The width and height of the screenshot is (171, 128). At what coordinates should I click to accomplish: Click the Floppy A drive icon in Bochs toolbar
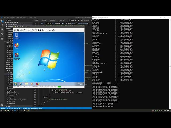14,30
